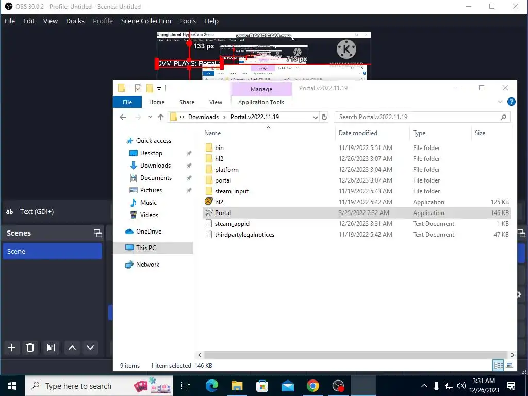Open Explorer help question mark icon
This screenshot has height=396, width=528.
click(x=511, y=102)
